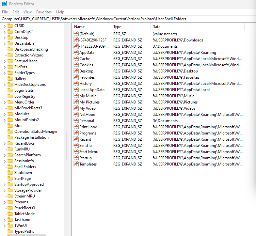Viewport: 256px width, 236px height.
Task: Click the string icon beside Templates value
Action: (76, 164)
